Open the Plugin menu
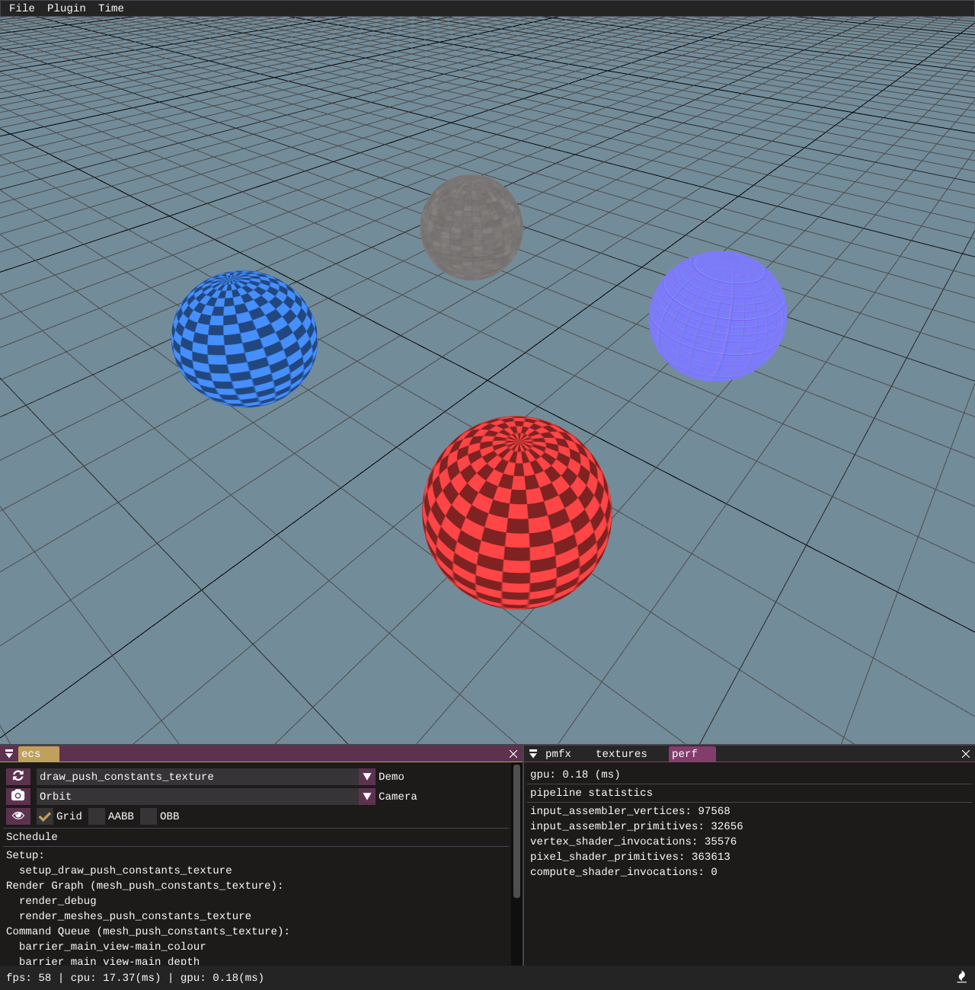The height and width of the screenshot is (990, 975). point(66,8)
